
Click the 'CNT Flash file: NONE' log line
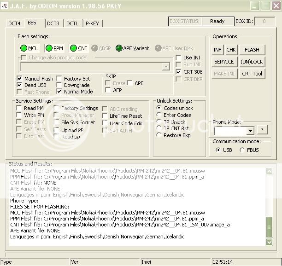[33, 183]
